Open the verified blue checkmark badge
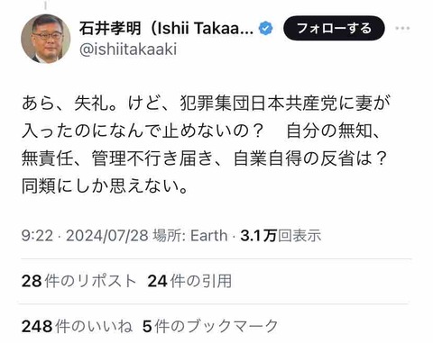433x343 pixels. click(266, 29)
